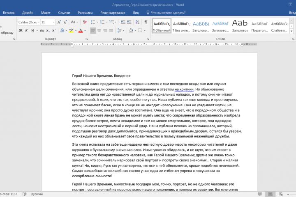Click the русский language indicator

point(37,194)
